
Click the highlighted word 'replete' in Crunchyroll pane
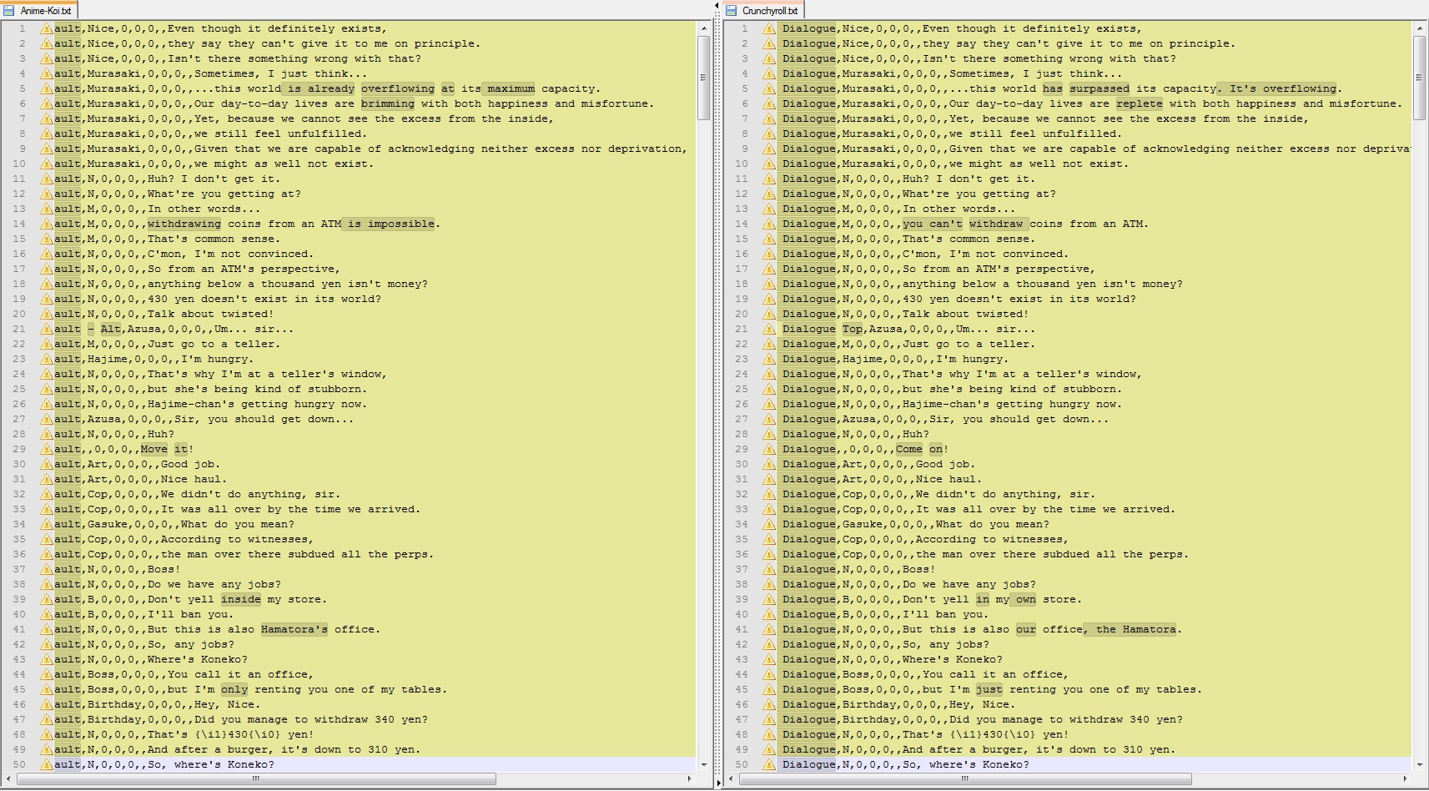pyautogui.click(x=1140, y=103)
